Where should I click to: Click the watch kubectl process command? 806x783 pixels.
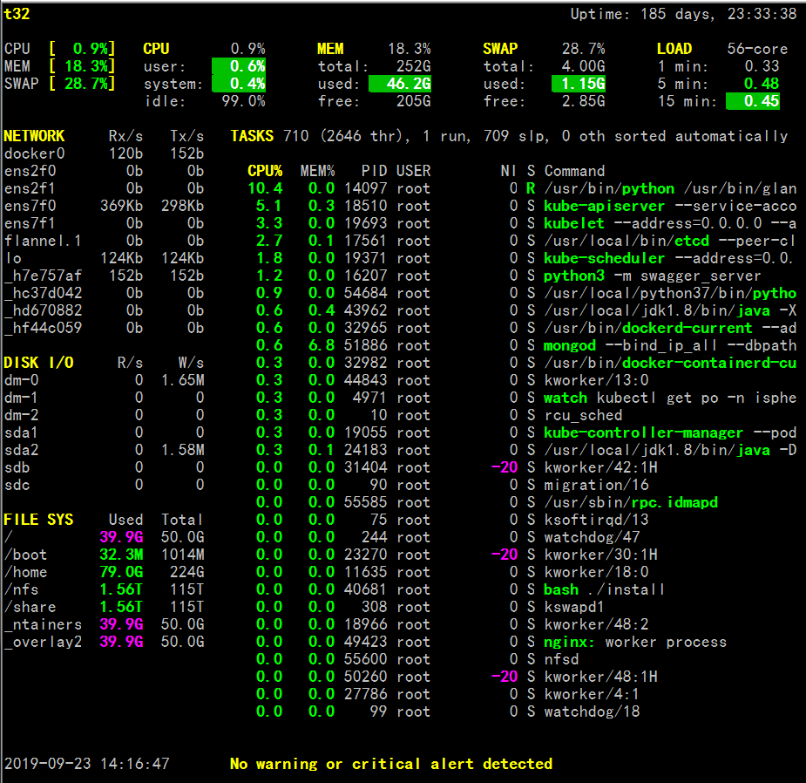point(670,398)
